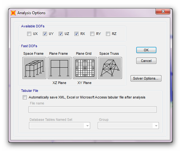181x151 pixels.
Task: Enable the RZ checkbox
Action: pos(108,34)
